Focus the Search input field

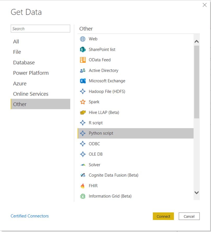40,29
